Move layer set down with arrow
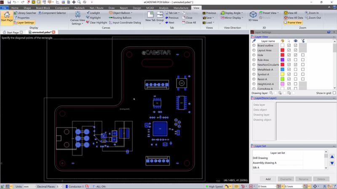Viewport: 337px width, 189px height. (x=332, y=163)
